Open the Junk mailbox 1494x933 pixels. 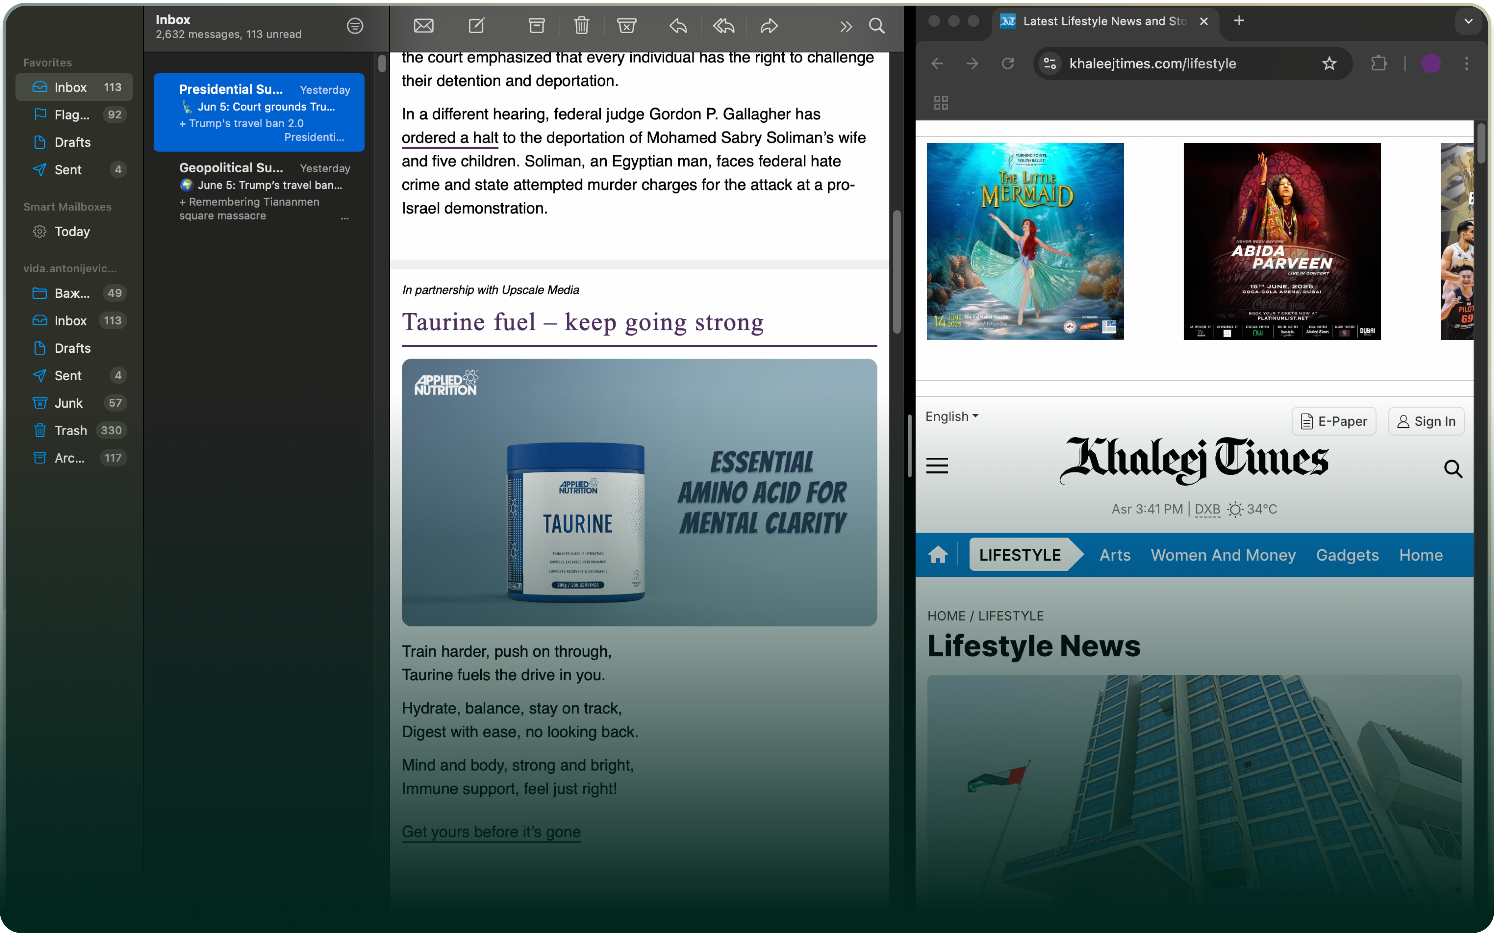coord(68,403)
